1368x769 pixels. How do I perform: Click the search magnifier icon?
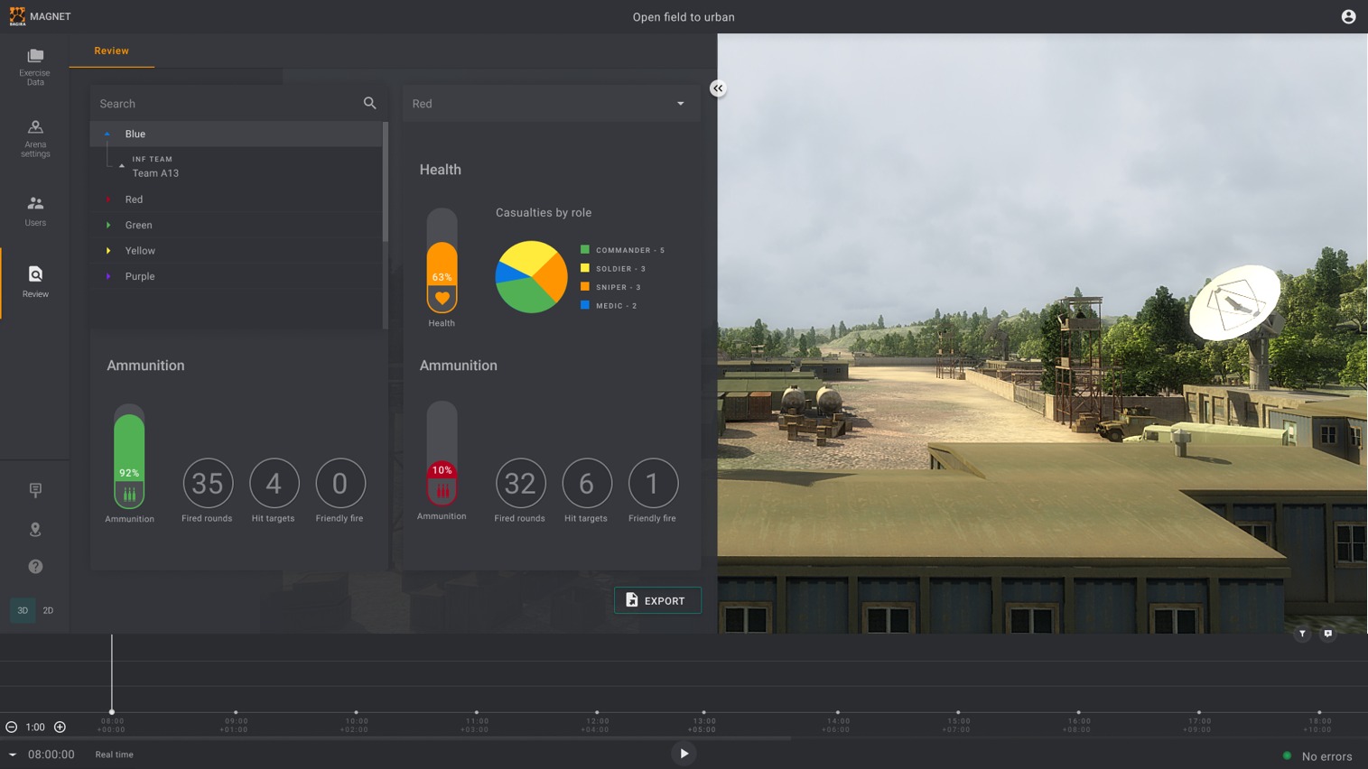tap(369, 103)
